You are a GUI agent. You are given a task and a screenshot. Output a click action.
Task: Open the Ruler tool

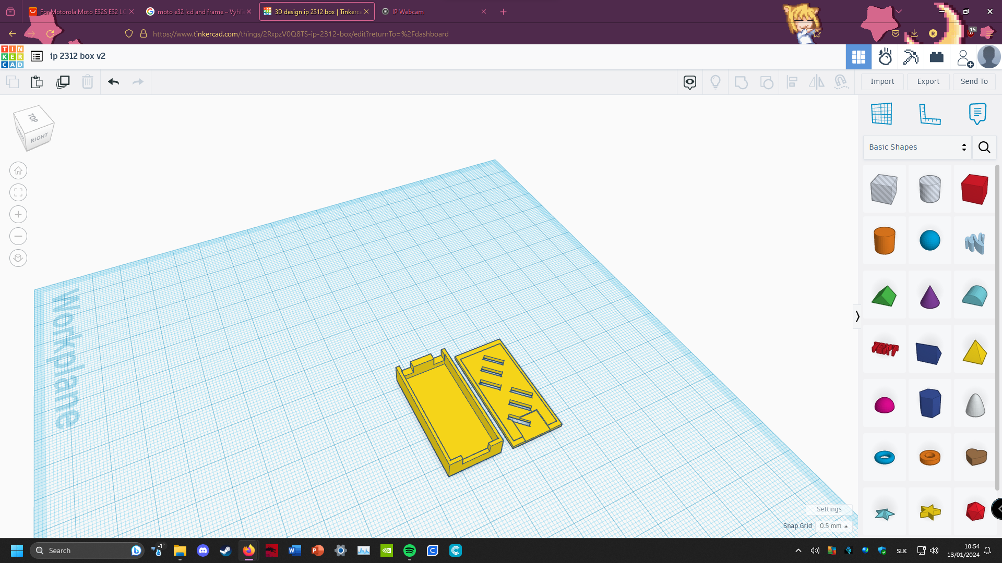click(929, 114)
